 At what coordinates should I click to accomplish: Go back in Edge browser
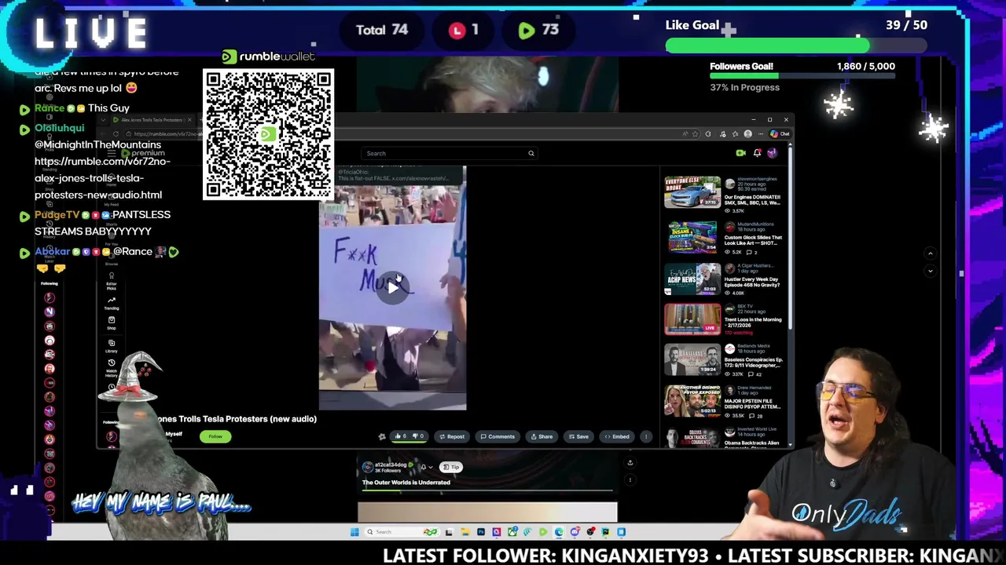(x=103, y=133)
